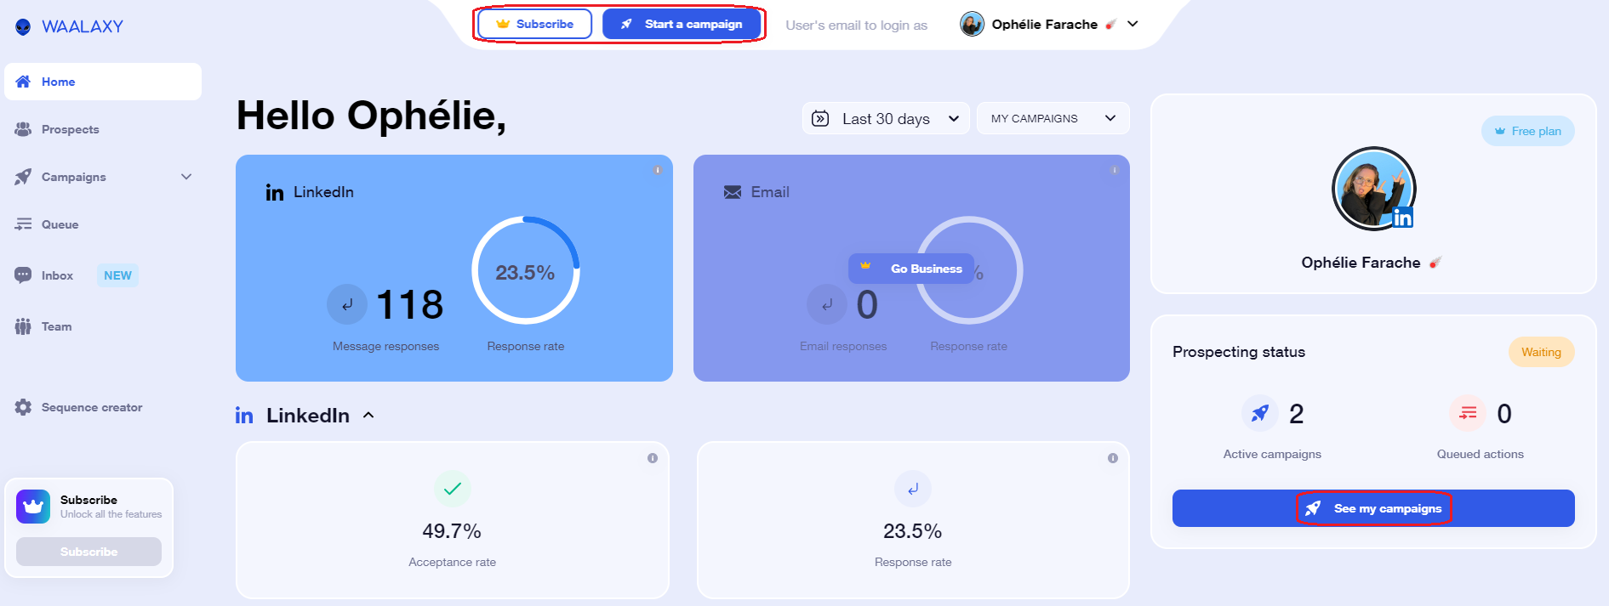Click the red queue icon next to 0 queued actions
The image size is (1609, 606).
coord(1468,413)
